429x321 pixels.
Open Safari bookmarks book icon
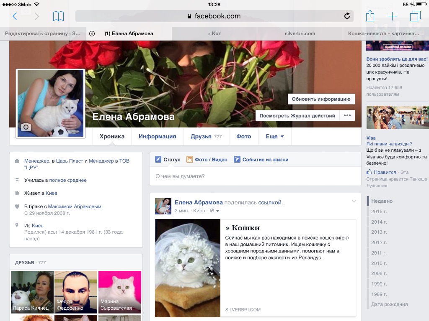[x=58, y=16]
